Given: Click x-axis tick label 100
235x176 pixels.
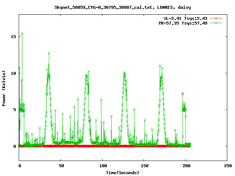Looking at the screenshot, I should [x=103, y=166].
